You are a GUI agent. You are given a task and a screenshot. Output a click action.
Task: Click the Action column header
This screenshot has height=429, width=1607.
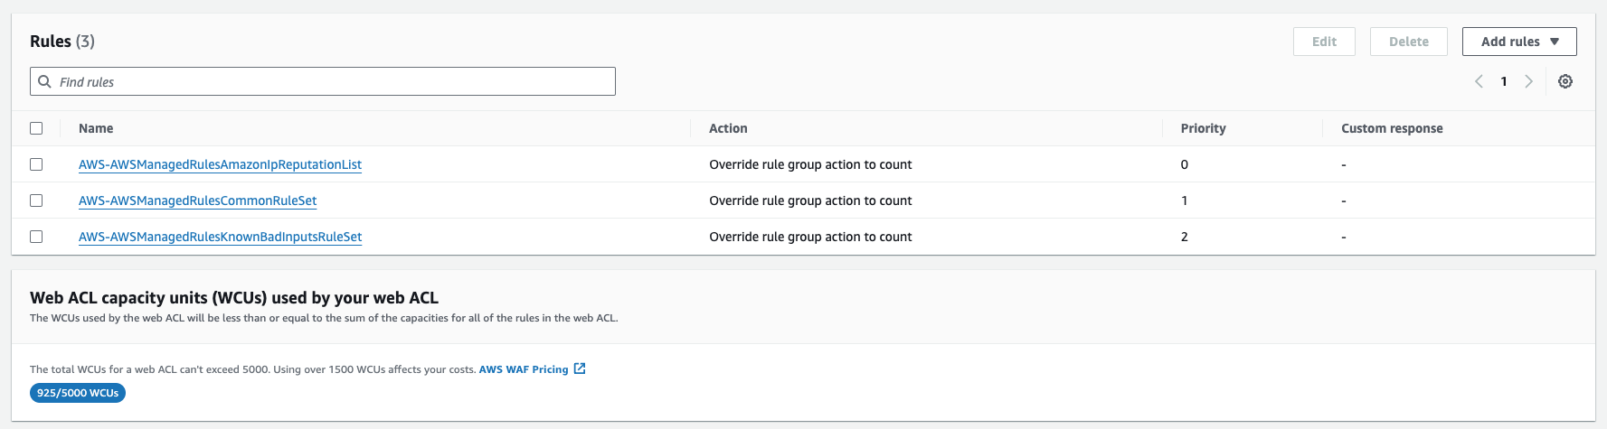[728, 128]
